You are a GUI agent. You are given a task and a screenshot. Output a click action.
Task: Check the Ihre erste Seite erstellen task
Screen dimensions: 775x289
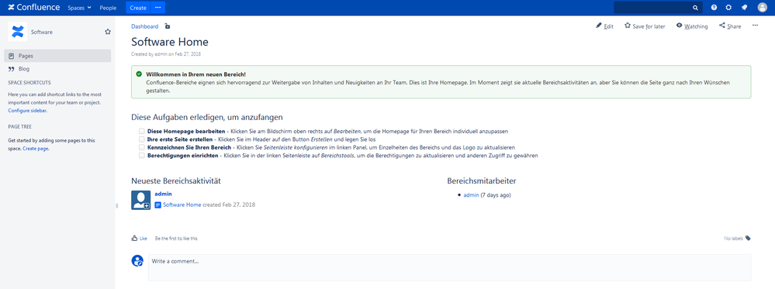tap(142, 139)
